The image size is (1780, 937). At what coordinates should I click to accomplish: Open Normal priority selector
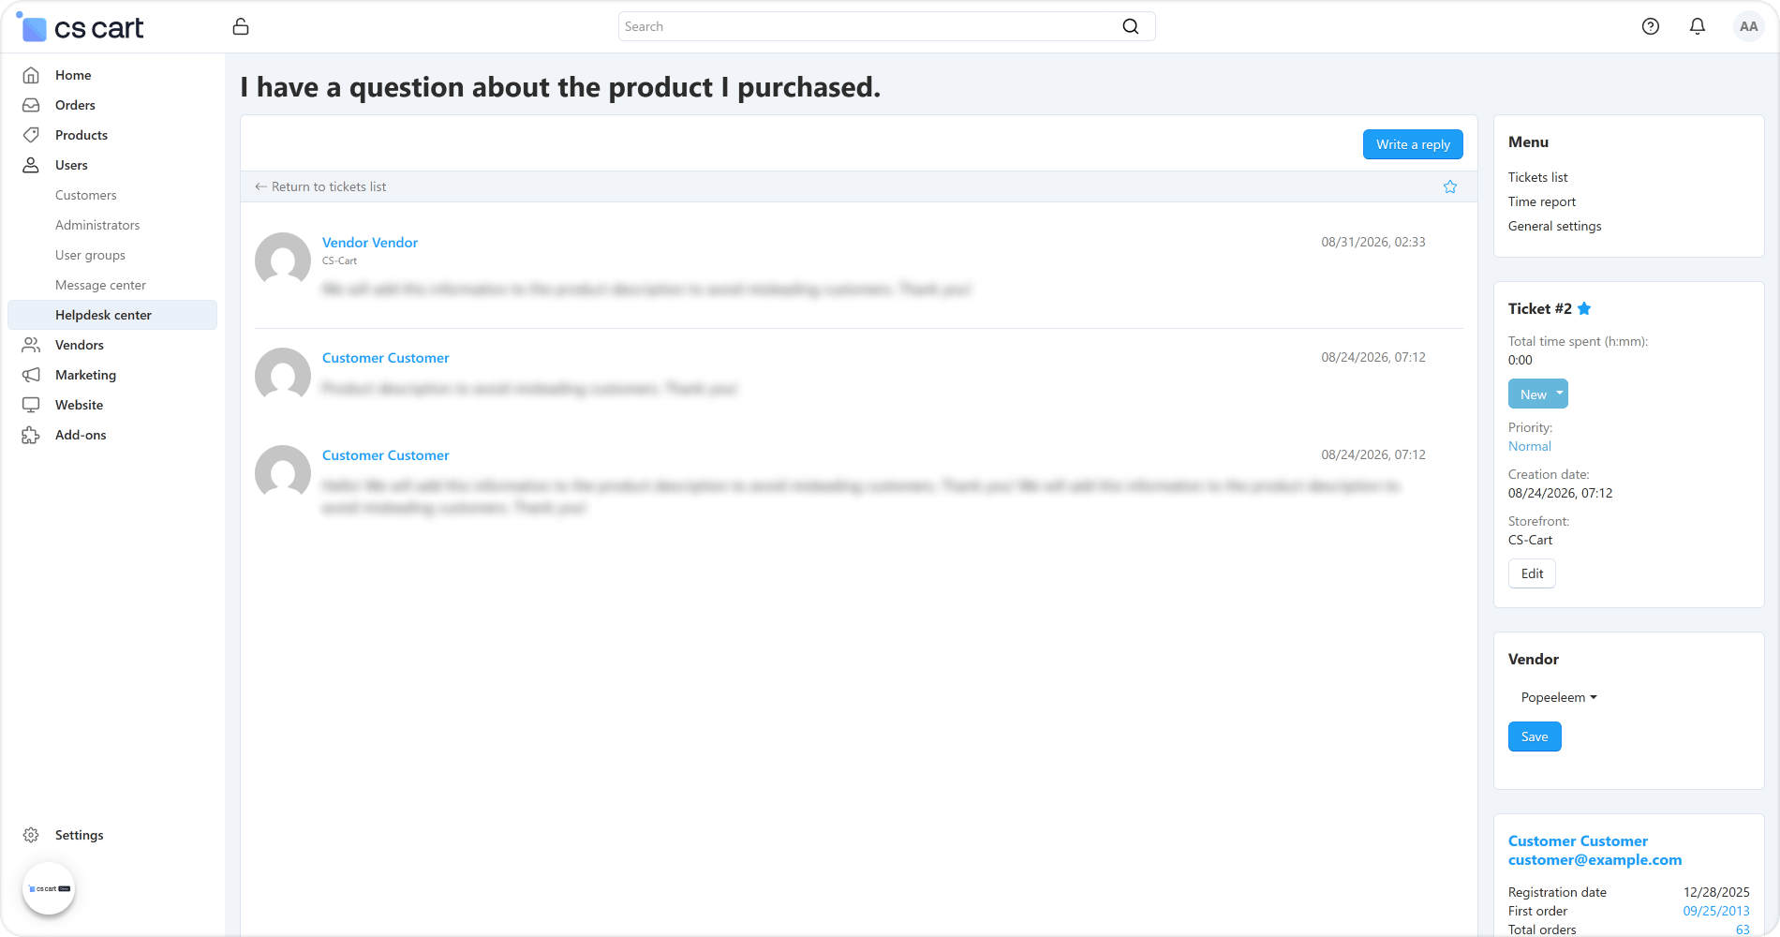(1529, 447)
